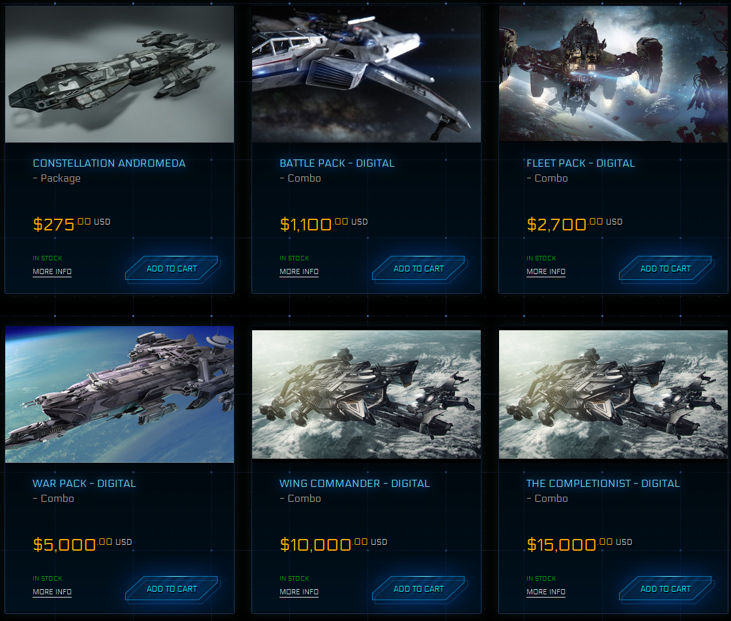Add Constellation Andromeda package to cart
The width and height of the screenshot is (731, 621).
click(x=173, y=269)
